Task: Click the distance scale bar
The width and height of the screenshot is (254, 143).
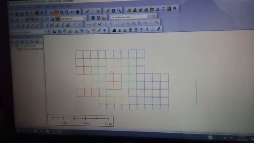Action: pyautogui.click(x=81, y=121)
